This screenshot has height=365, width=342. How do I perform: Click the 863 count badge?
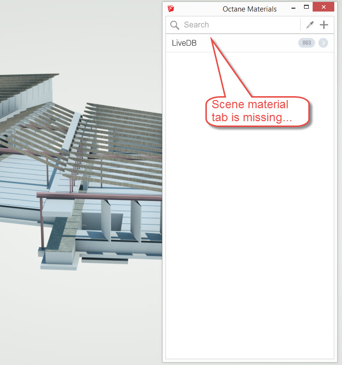click(x=306, y=43)
